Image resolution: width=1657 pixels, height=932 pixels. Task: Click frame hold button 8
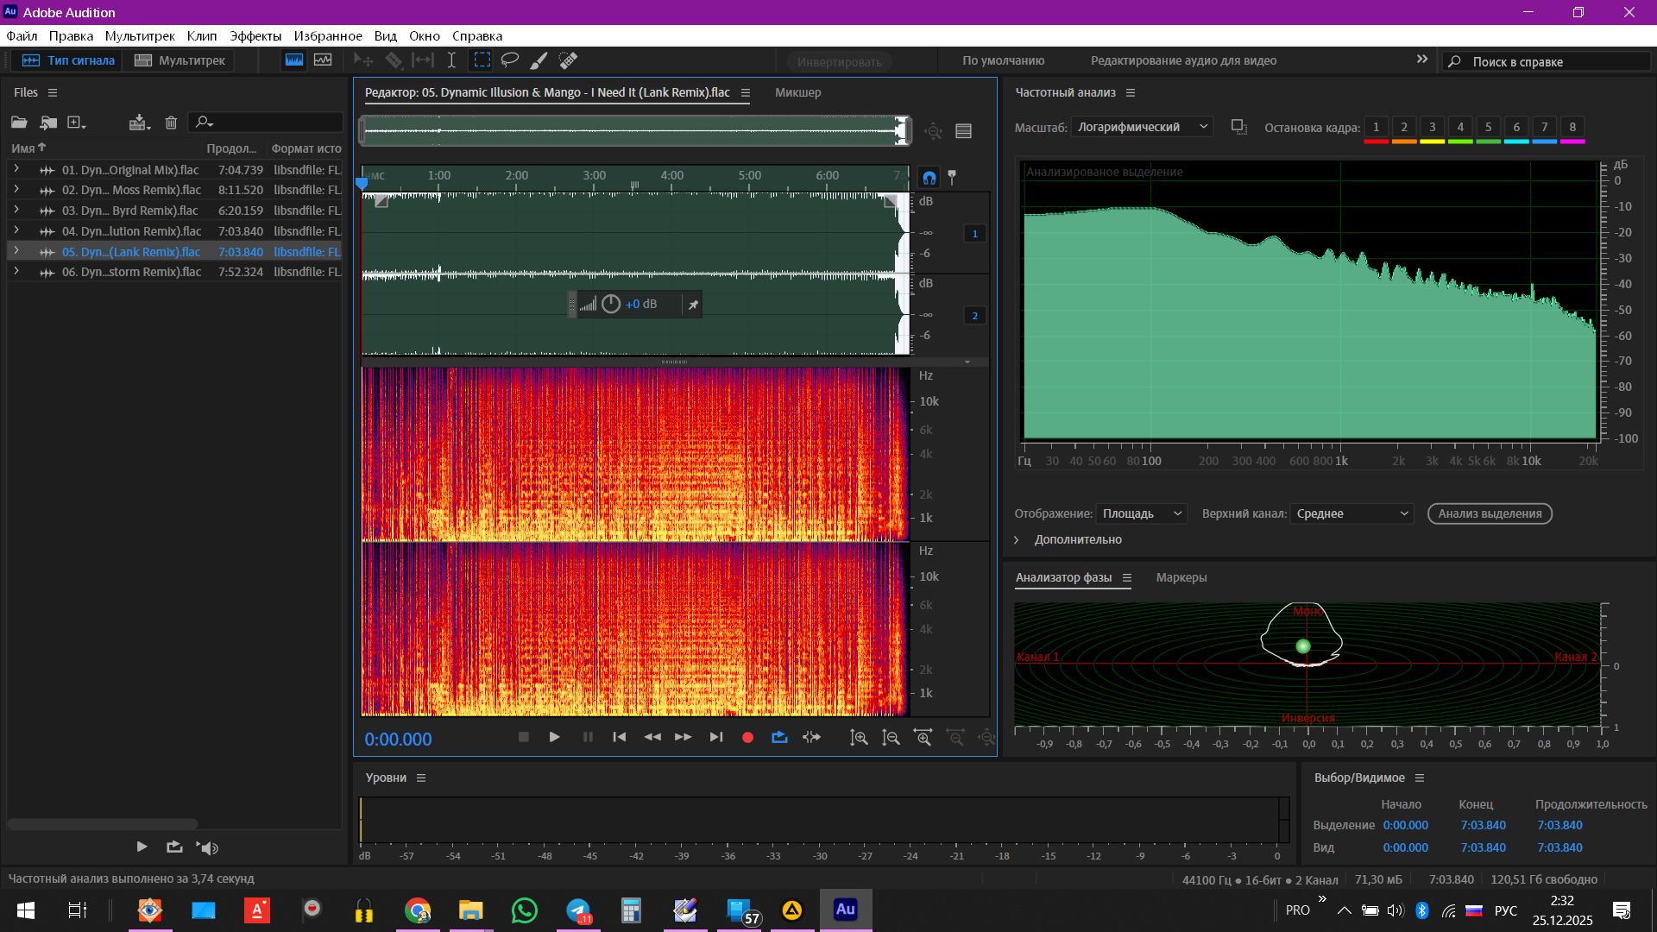1572,129
